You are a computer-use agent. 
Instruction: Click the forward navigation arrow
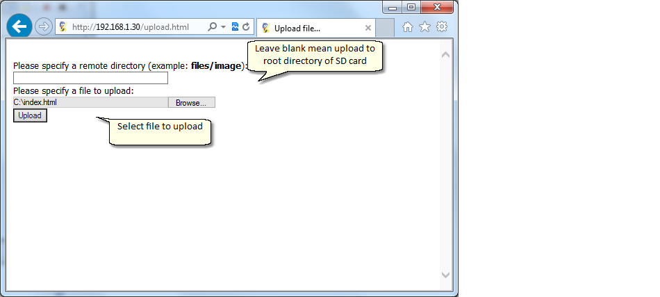42,27
